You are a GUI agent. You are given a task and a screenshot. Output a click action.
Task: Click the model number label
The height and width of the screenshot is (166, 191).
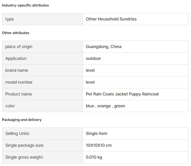[x=19, y=82]
